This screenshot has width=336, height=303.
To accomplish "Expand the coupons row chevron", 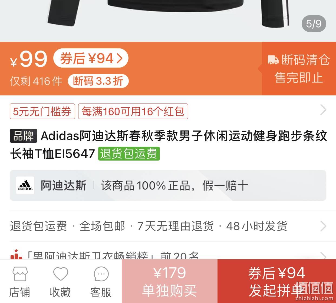I will (x=323, y=110).
